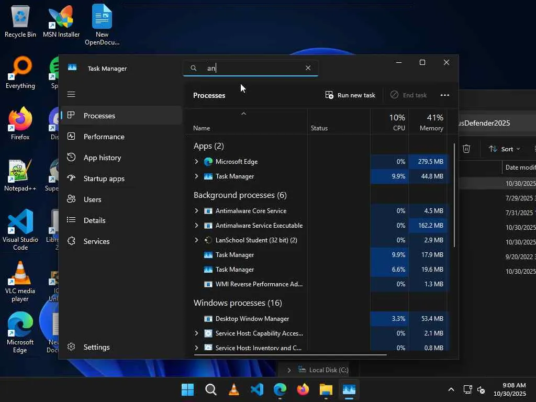
Task: Expand the Microsoft Edge process group
Action: click(x=196, y=161)
